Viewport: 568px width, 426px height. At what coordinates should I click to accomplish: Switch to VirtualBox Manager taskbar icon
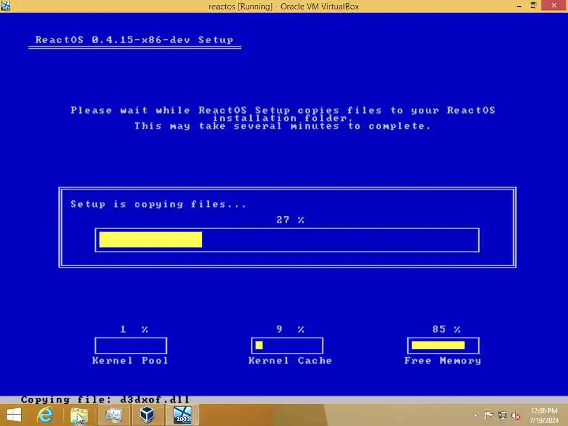coord(147,415)
